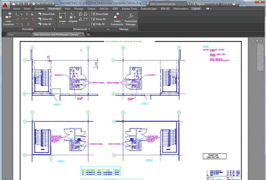Toggle Dimensional constraints Show/Hide

[x=98, y=14]
